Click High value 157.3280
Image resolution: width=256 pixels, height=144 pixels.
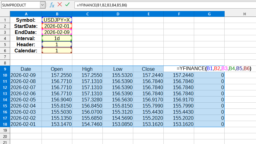[87, 100]
